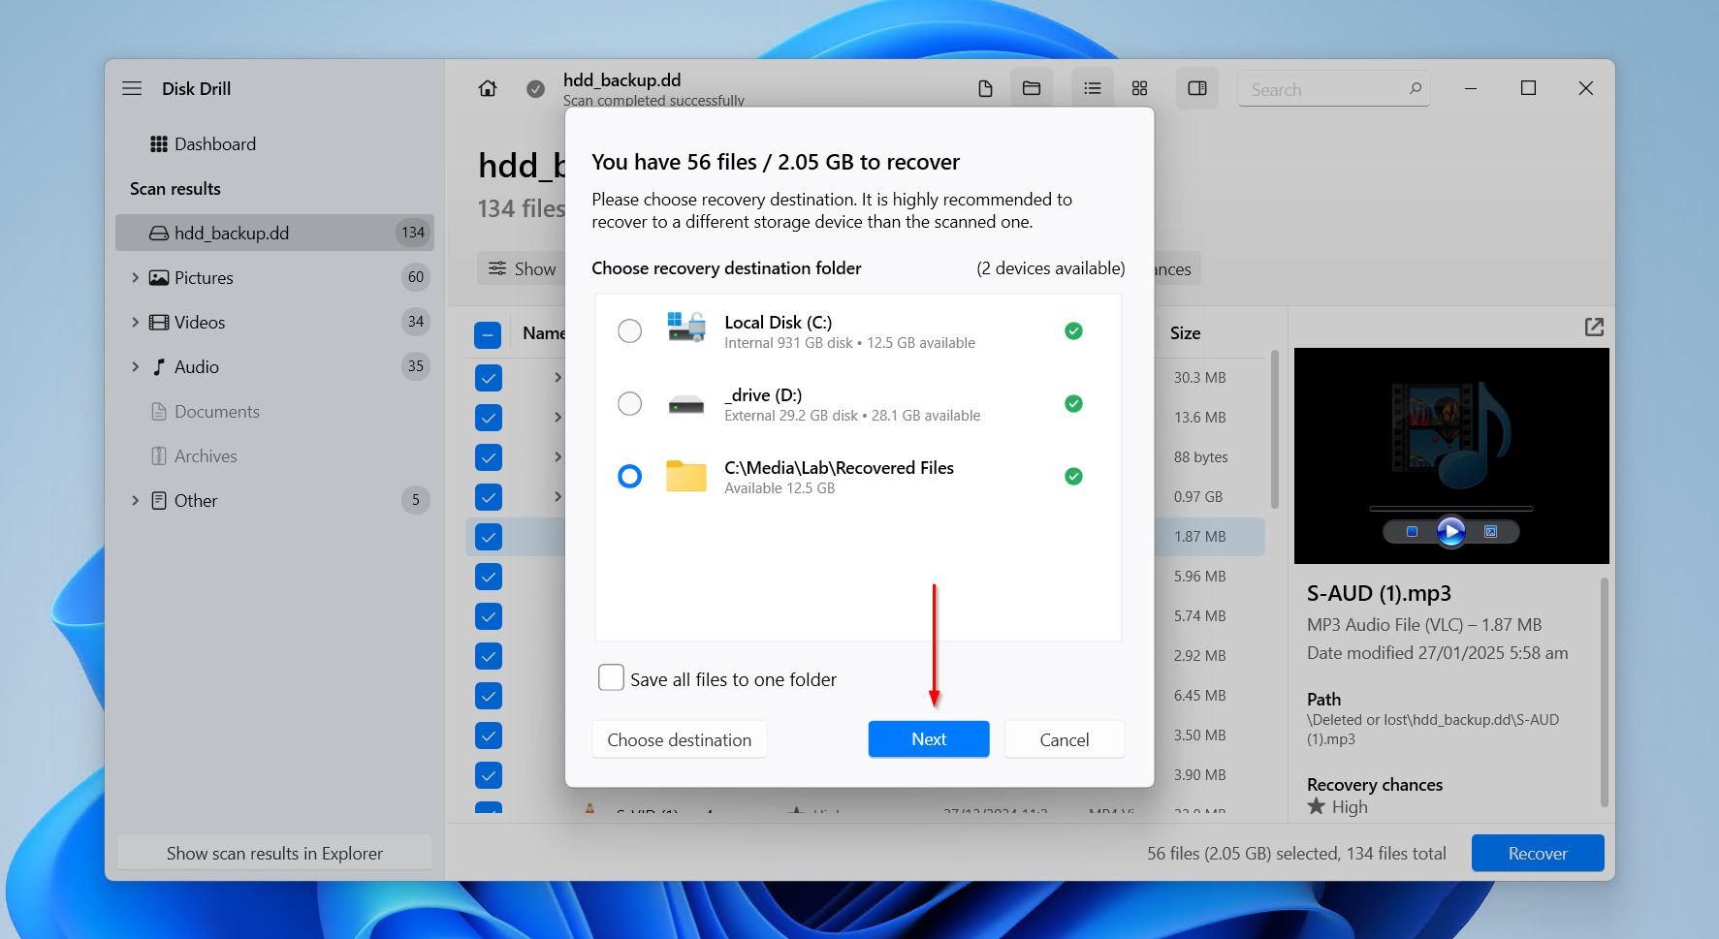Collapse the Audio section
The width and height of the screenshot is (1719, 939).
[x=136, y=366]
